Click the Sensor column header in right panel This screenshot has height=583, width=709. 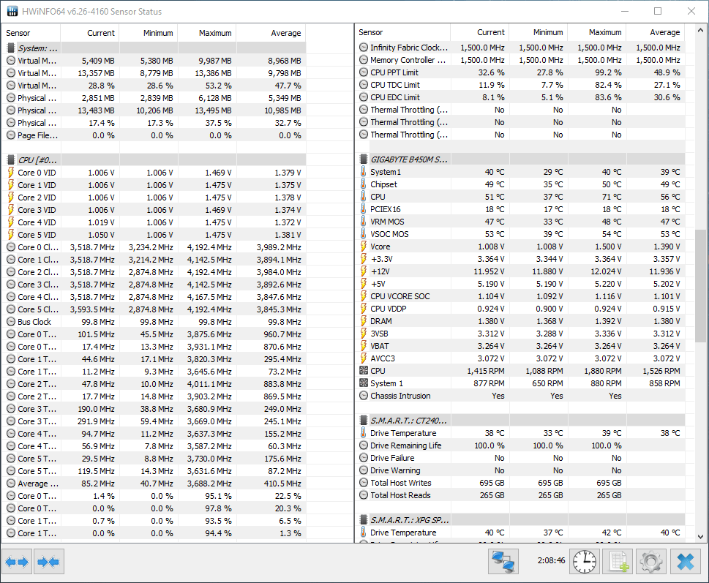[403, 32]
